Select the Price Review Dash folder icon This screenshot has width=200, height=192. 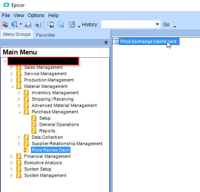pyautogui.click(x=26, y=150)
